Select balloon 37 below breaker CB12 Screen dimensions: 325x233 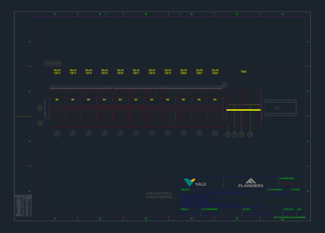tap(57, 134)
